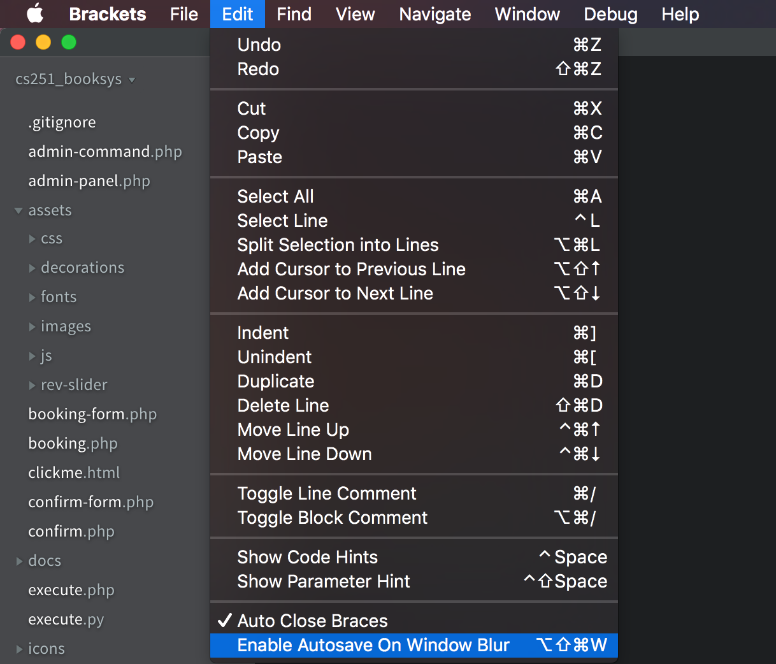Open the Navigate menu
Screen dimensions: 776x664
click(x=435, y=14)
